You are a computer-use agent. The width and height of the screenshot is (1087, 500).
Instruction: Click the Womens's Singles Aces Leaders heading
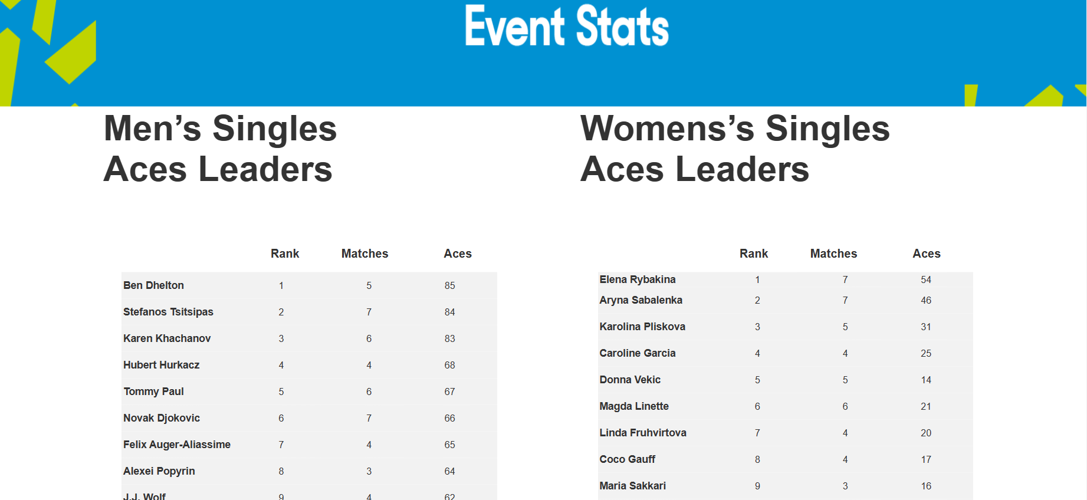(735, 149)
